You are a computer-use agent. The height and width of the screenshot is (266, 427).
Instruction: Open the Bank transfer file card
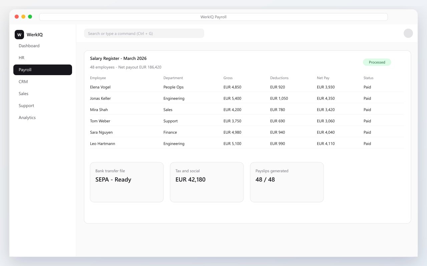(127, 182)
